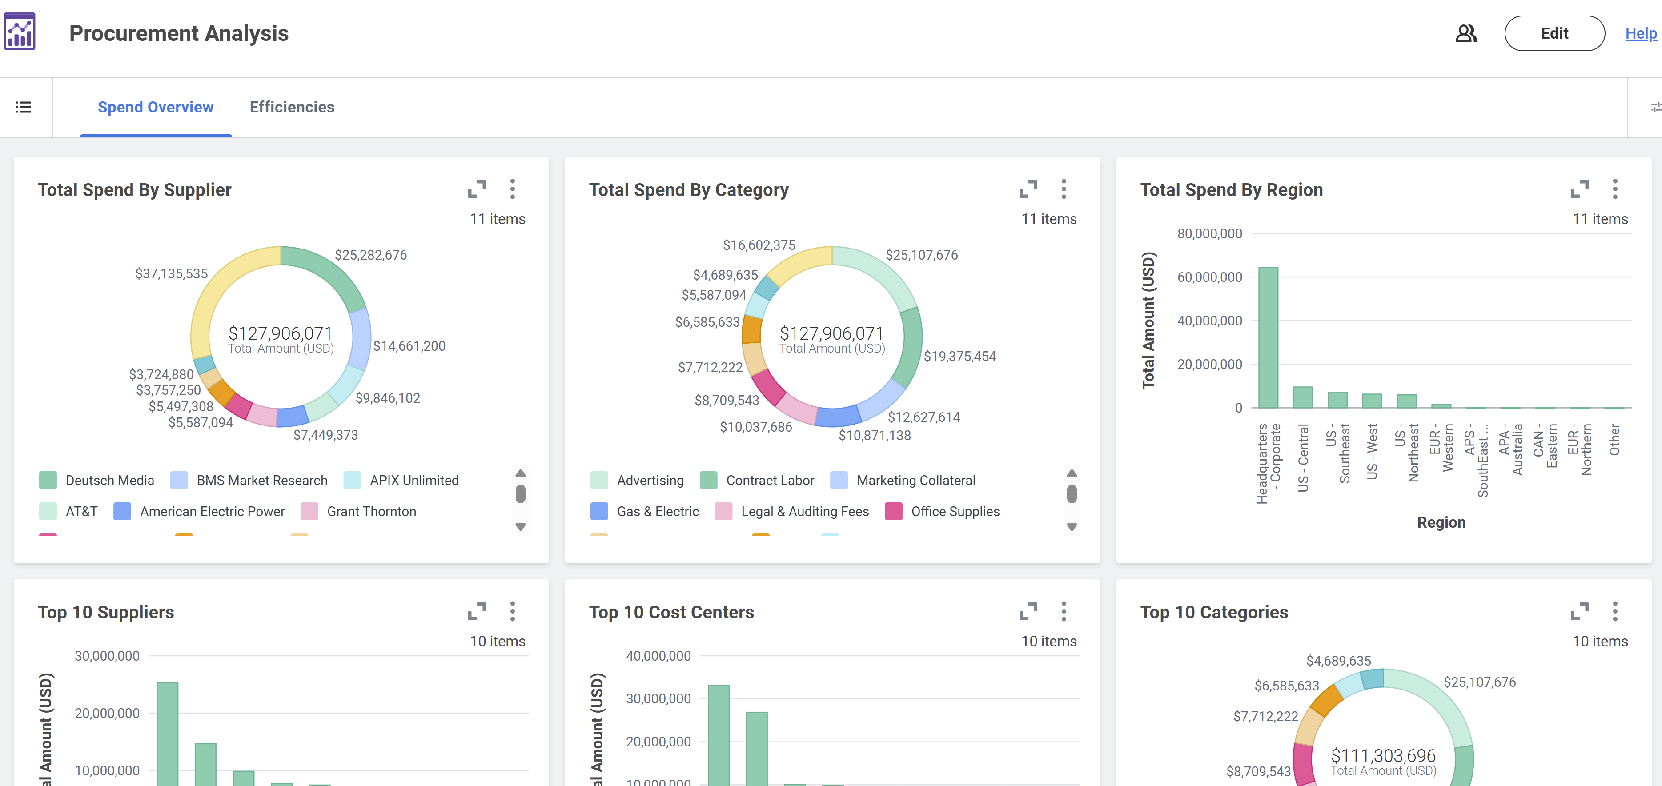
Task: Expand the Top 10 Cost Centers card
Action: [x=1028, y=611]
